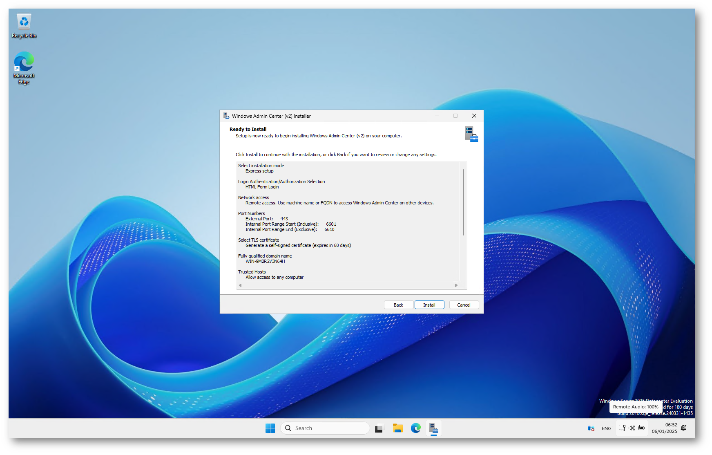Click the 'Internal Port Range Start (Inclusive)' line
The height and width of the screenshot is (455, 712).
pyautogui.click(x=291, y=224)
